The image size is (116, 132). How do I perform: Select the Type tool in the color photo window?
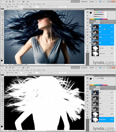(x=2, y=44)
